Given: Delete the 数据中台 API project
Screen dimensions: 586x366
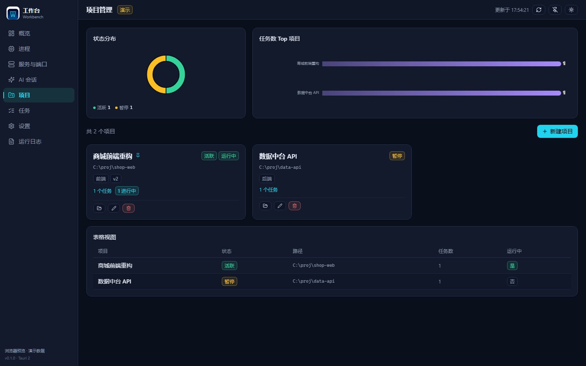Looking at the screenshot, I should [295, 206].
